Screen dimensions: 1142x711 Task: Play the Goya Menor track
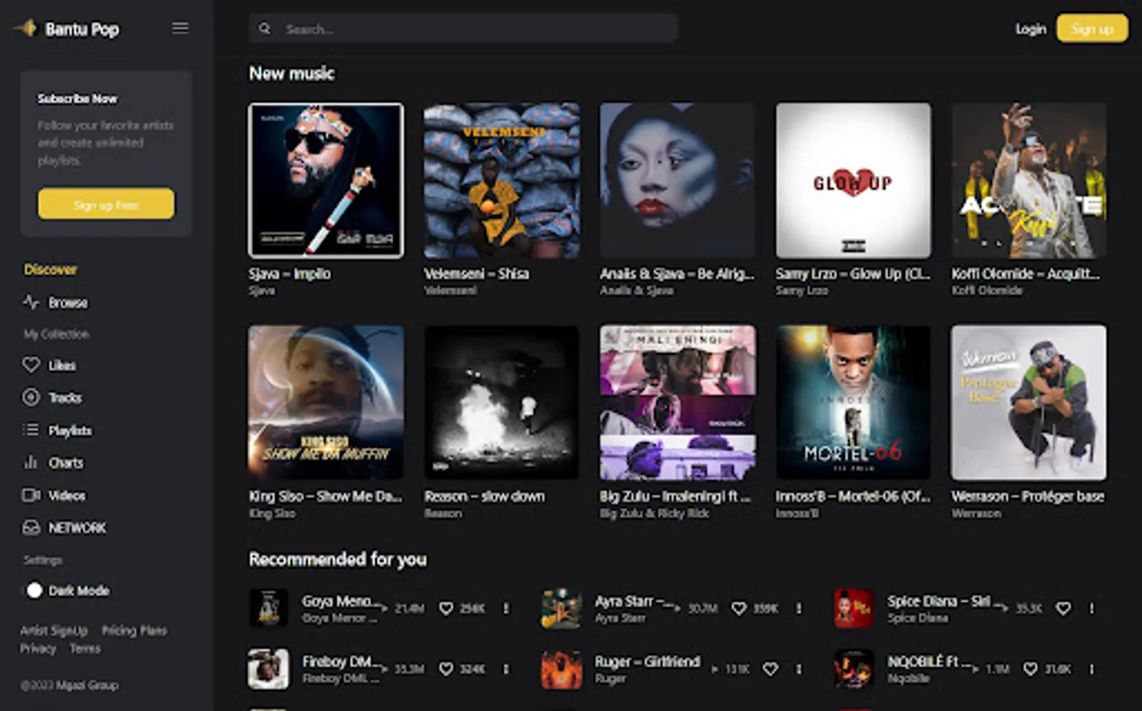pos(385,608)
